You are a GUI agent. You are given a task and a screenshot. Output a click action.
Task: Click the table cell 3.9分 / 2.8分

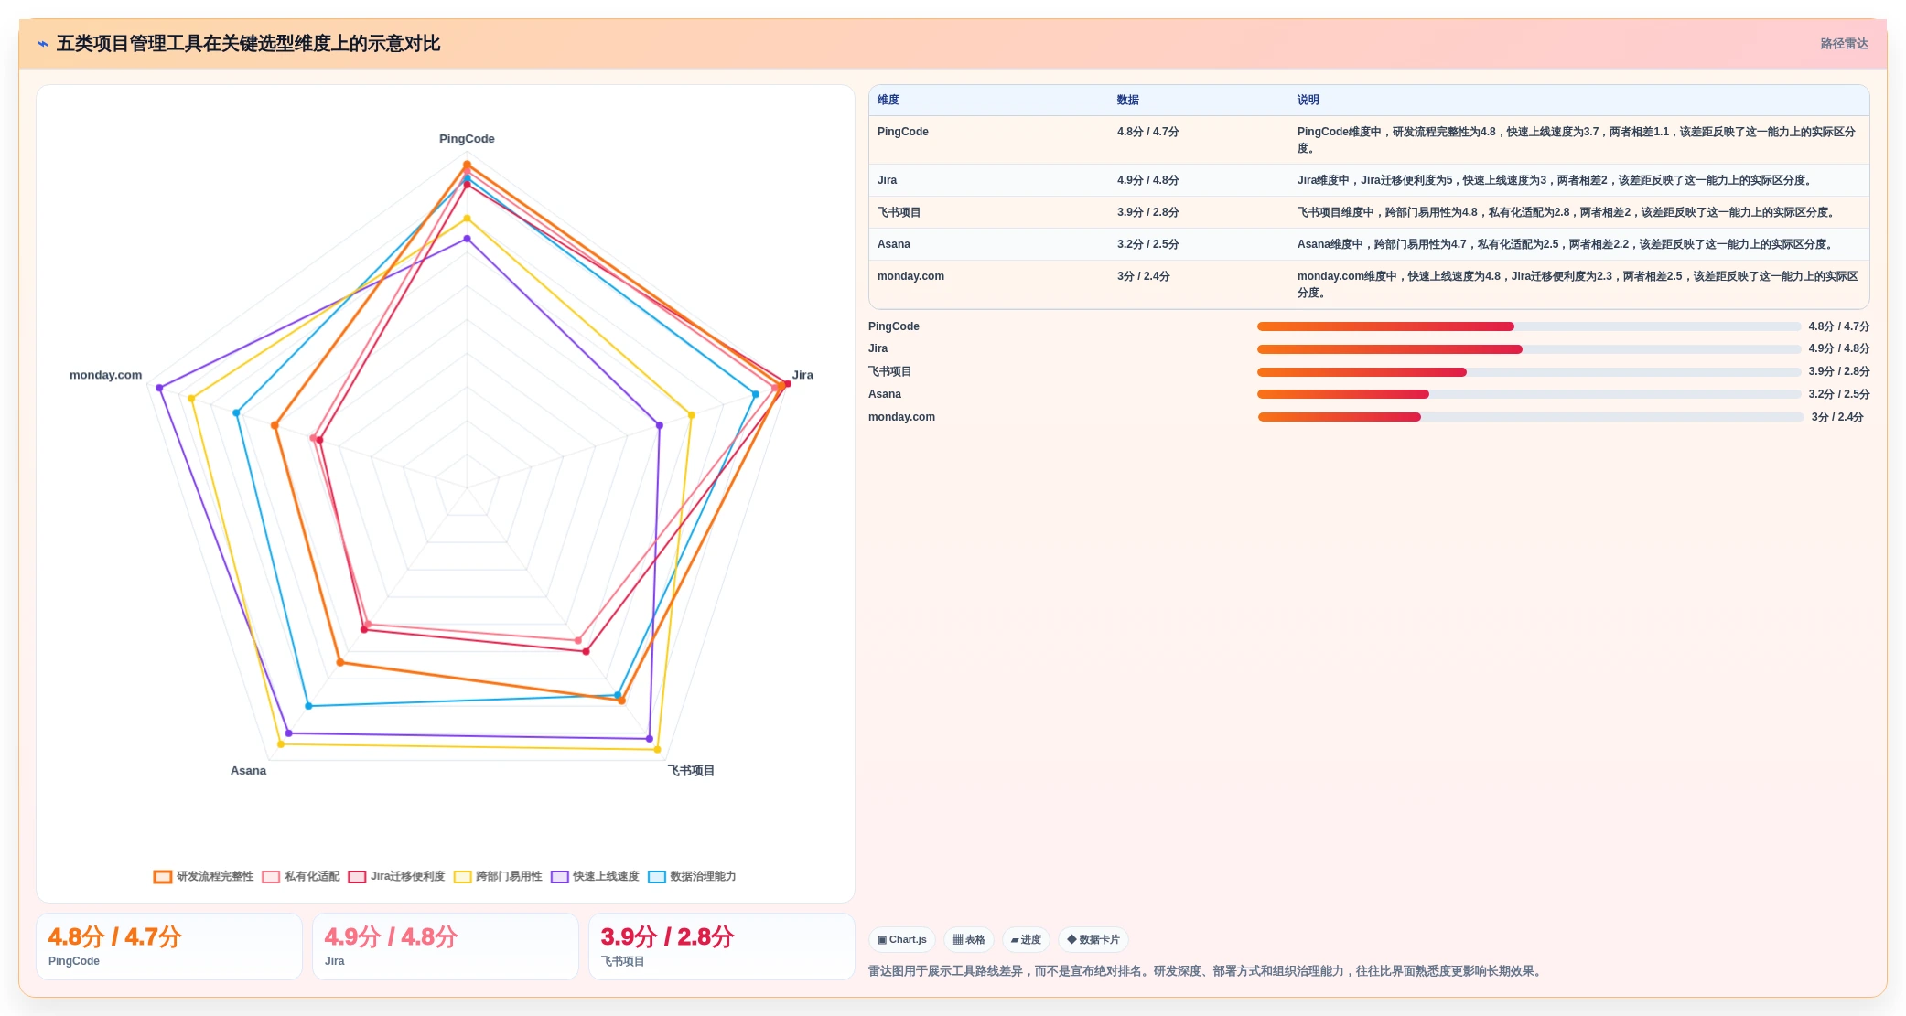(1148, 212)
